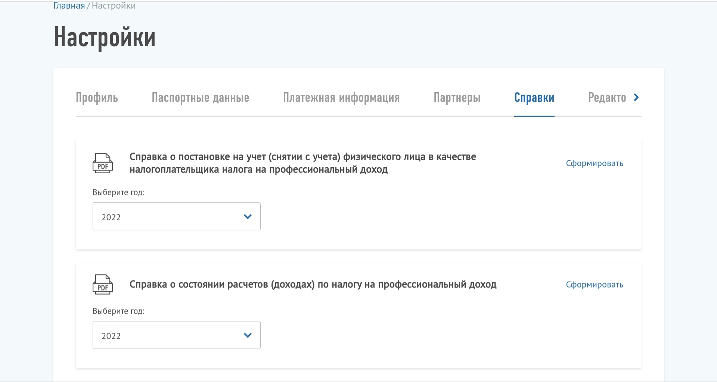Open the truncated Редакто tab
This screenshot has height=382, width=717.
[x=607, y=98]
